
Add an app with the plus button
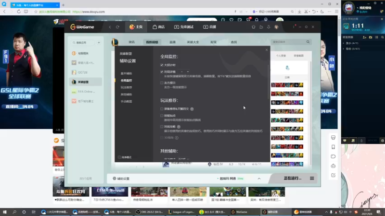tap(99, 43)
